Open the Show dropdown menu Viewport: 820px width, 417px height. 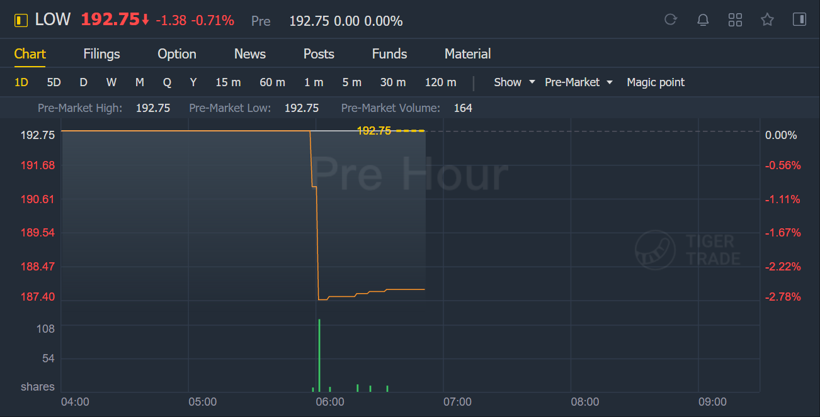coord(514,82)
